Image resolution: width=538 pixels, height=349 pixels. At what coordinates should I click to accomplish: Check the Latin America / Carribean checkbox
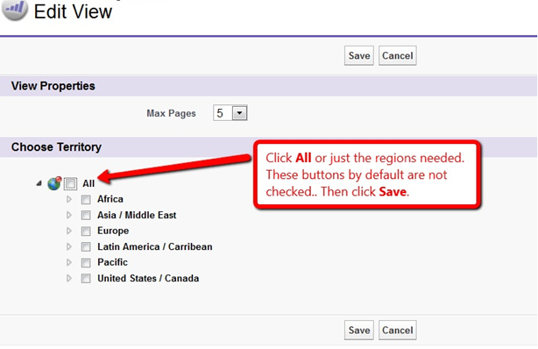(86, 247)
